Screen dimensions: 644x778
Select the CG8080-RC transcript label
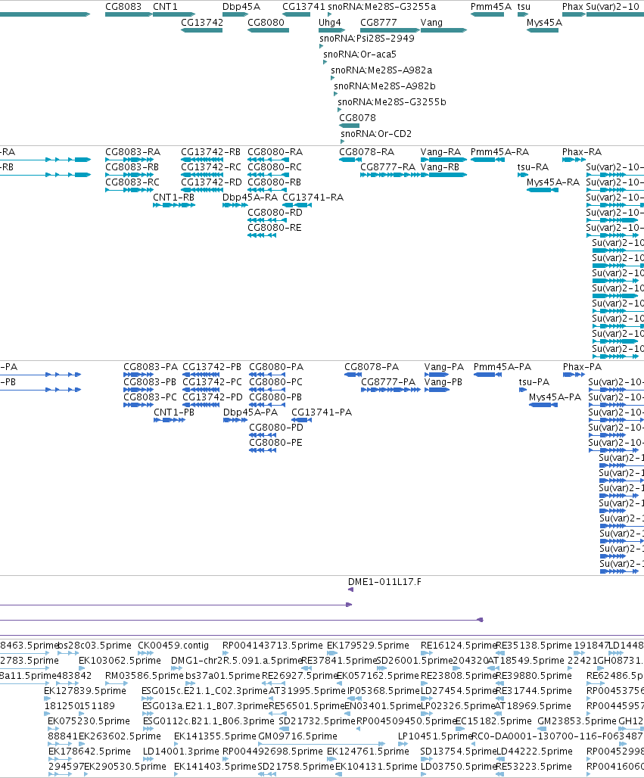(275, 166)
